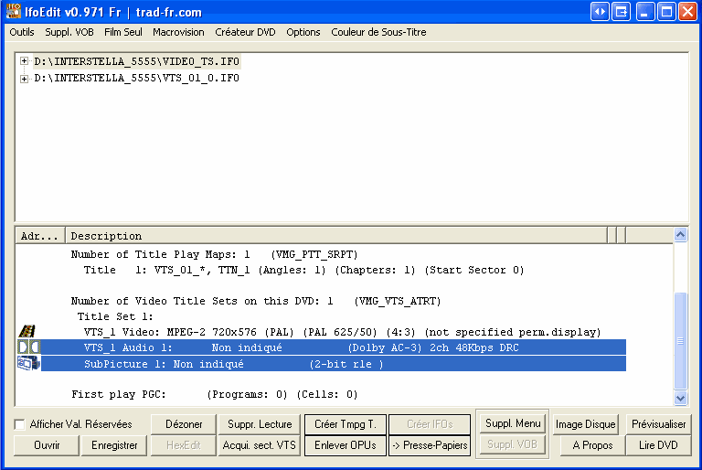Expand the VIDEO_TS.IFO tree node
Image resolution: width=702 pixels, height=470 pixels.
(x=24, y=62)
